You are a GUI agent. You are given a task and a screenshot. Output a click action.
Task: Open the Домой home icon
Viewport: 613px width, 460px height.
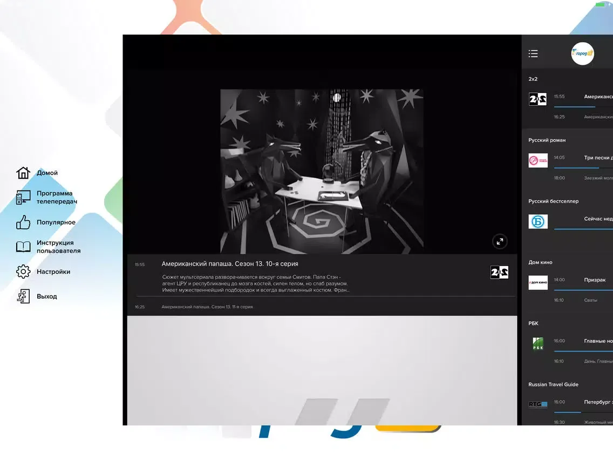click(23, 173)
